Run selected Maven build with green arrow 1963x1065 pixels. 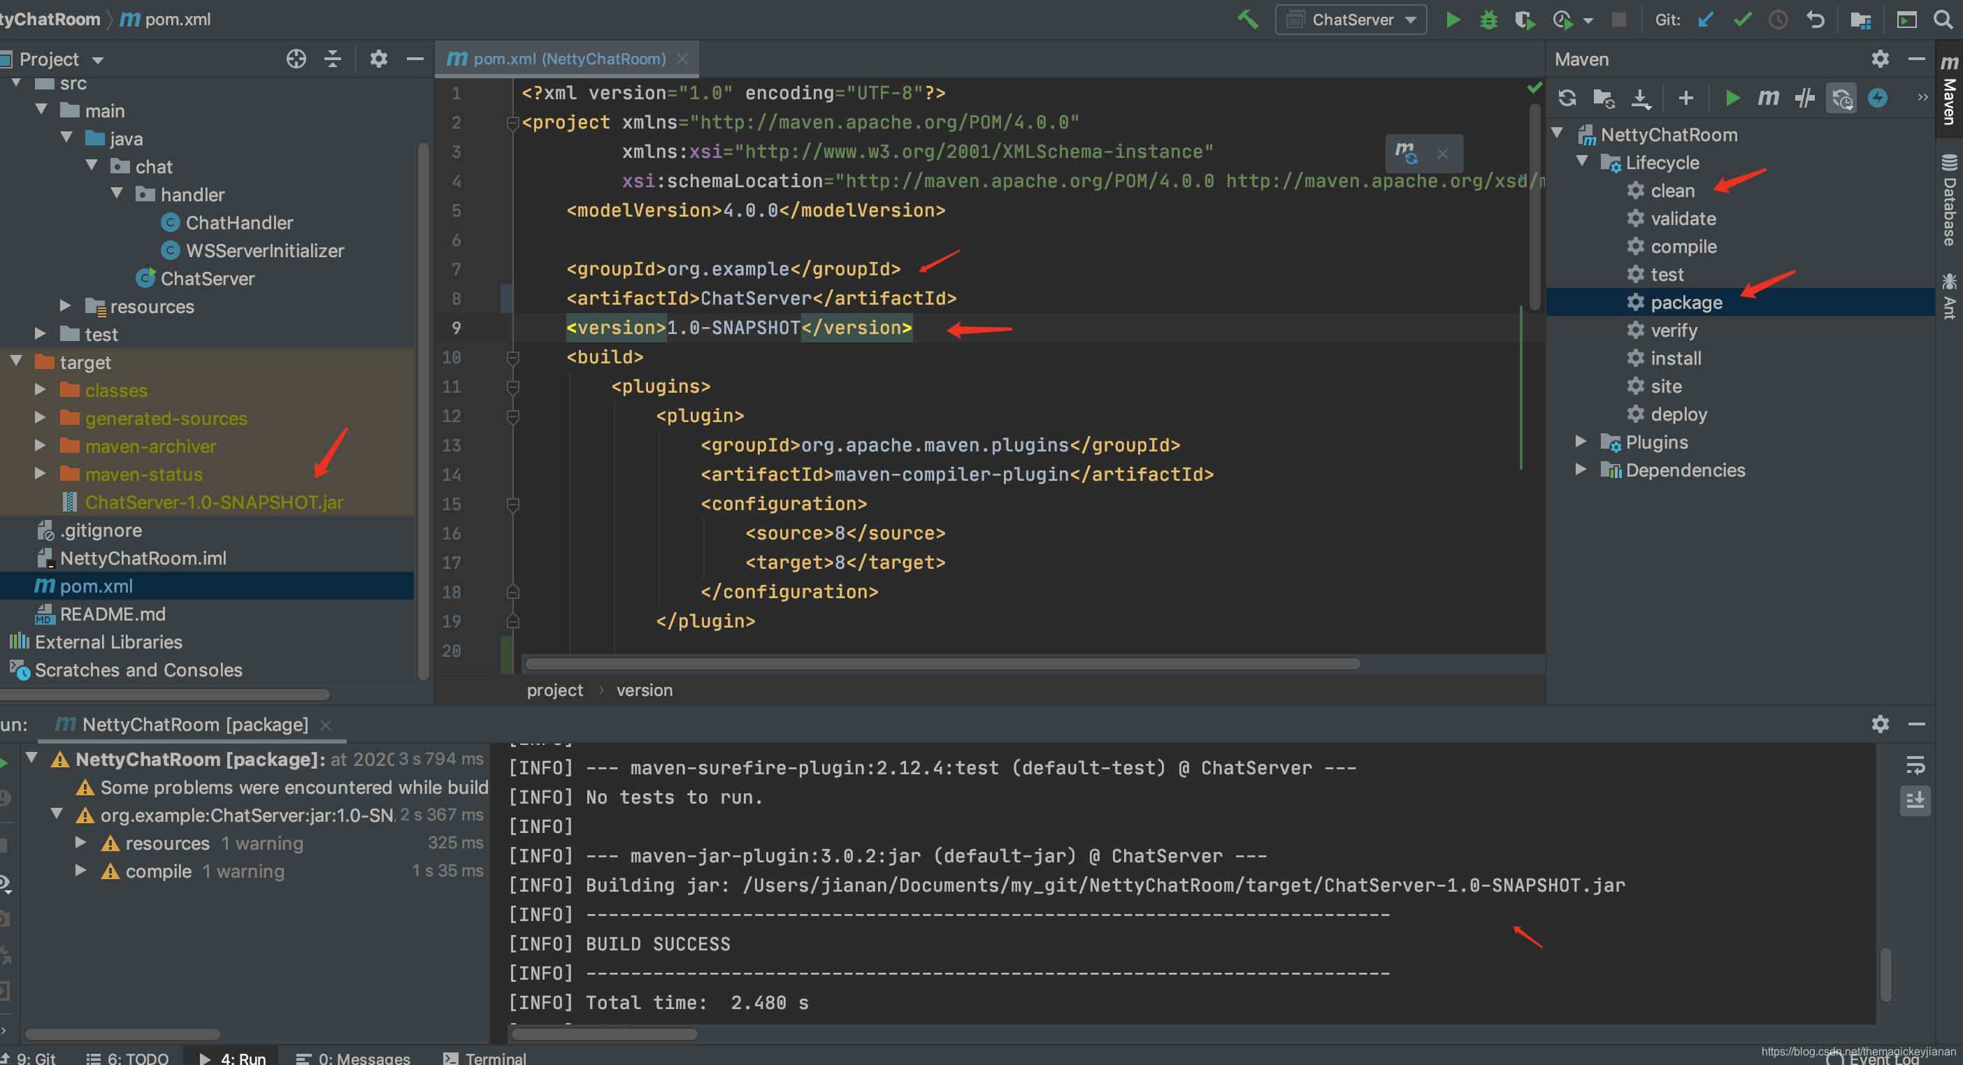1732,98
